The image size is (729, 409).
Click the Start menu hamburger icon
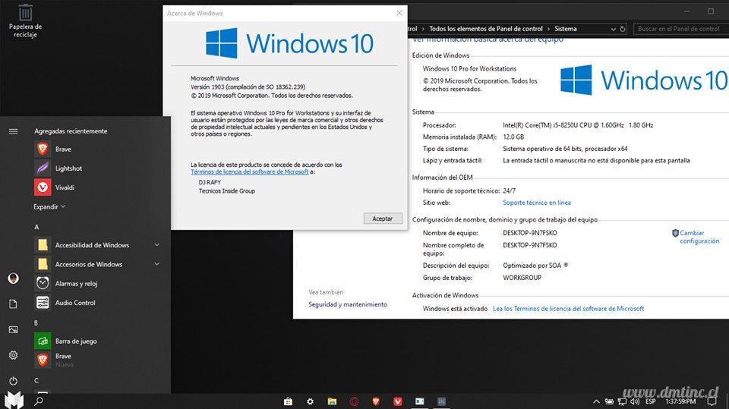click(x=13, y=131)
